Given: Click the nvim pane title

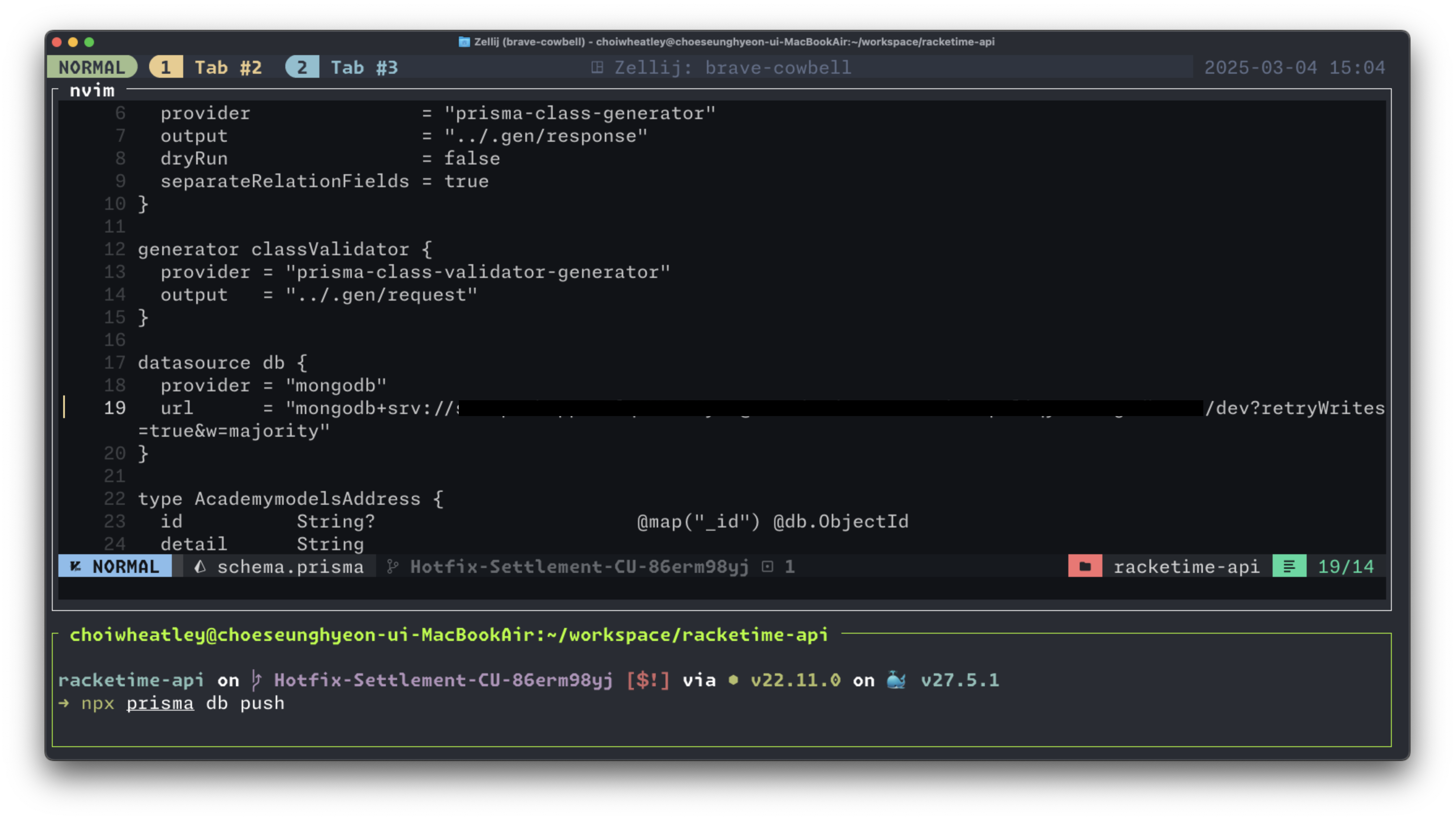Looking at the screenshot, I should (x=92, y=90).
